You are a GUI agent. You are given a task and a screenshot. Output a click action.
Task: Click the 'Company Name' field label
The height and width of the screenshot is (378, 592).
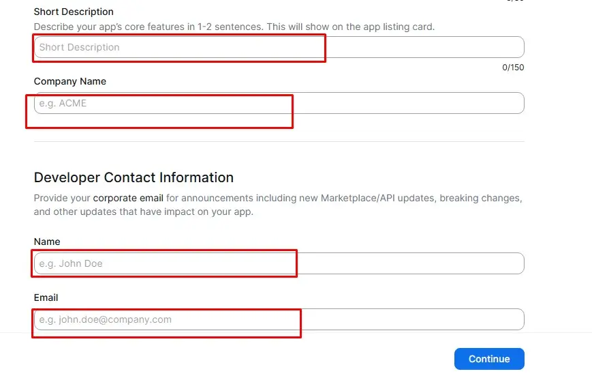tap(70, 81)
